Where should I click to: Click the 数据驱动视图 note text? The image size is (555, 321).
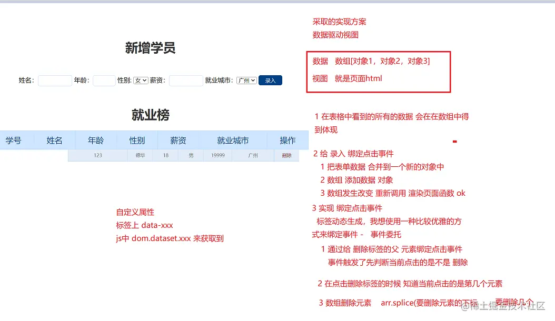(x=335, y=35)
